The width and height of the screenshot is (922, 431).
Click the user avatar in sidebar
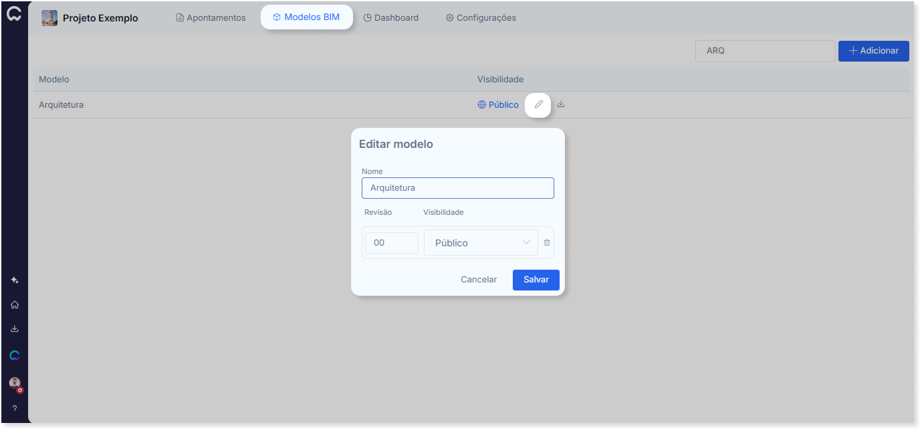tap(15, 383)
